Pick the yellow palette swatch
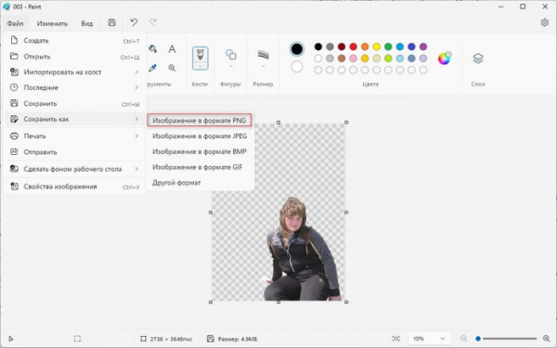557x348 pixels. [x=377, y=46]
